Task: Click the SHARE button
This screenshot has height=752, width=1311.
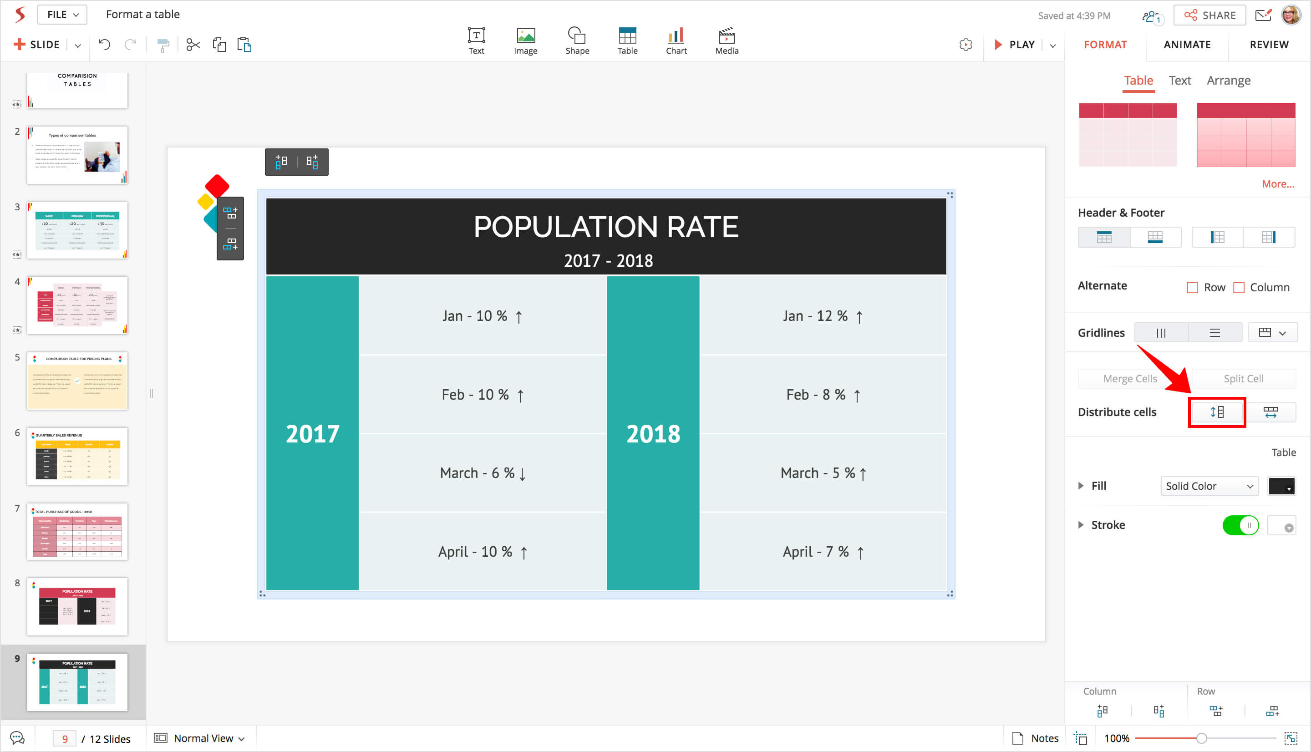Action: coord(1209,15)
